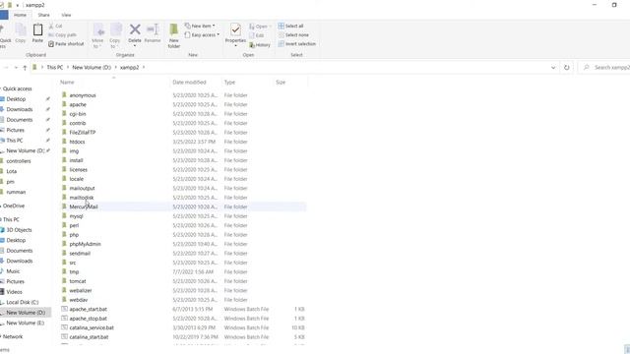Click the Properties checkmark icon
Image resolution: width=630 pixels, height=354 pixels.
point(236,29)
